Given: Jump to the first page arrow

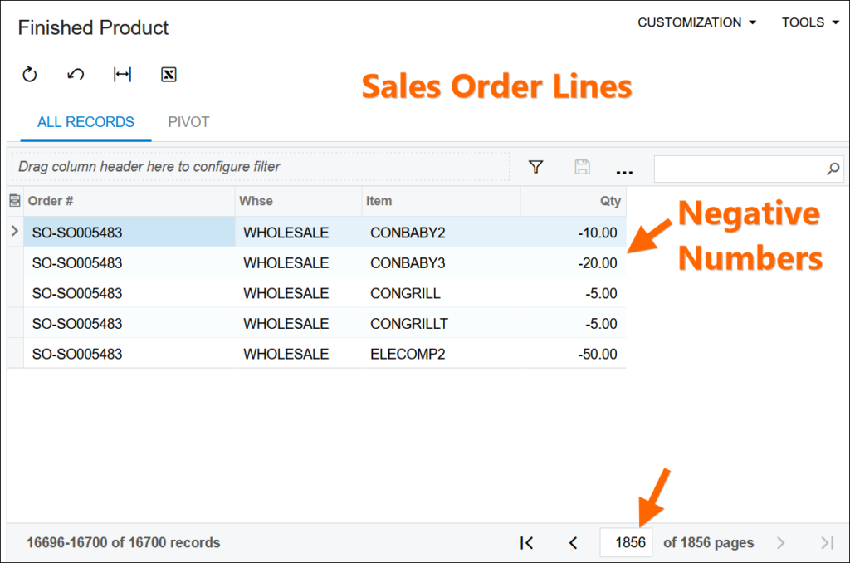Looking at the screenshot, I should pos(526,542).
